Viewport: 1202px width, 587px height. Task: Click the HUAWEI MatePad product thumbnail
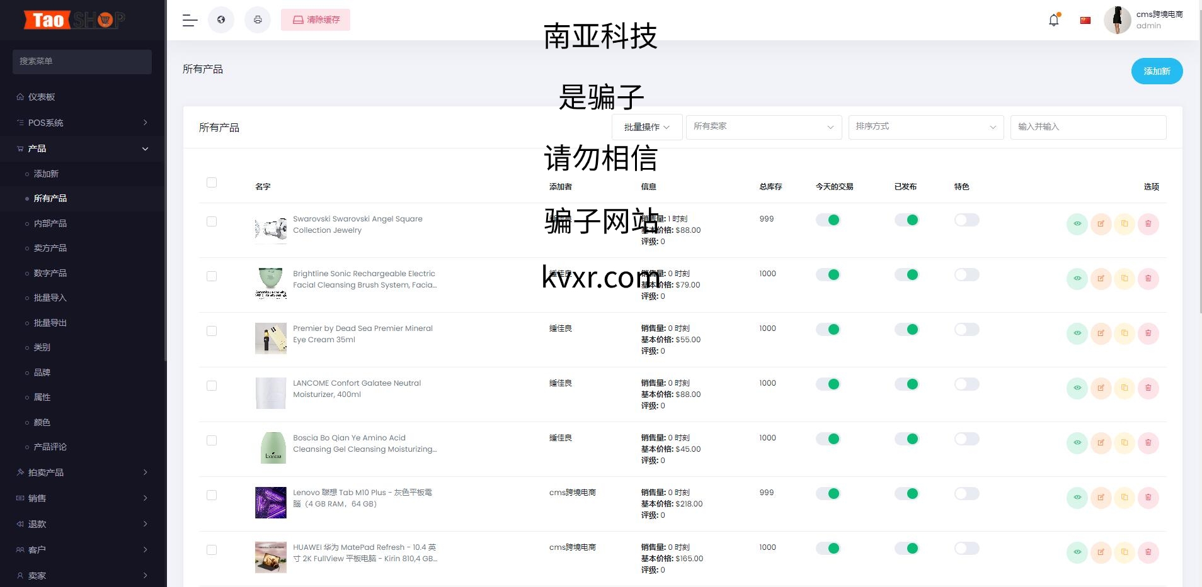click(x=271, y=557)
